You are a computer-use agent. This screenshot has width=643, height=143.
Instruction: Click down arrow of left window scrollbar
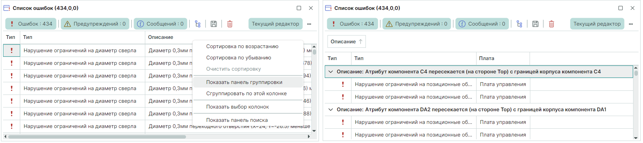point(314,131)
